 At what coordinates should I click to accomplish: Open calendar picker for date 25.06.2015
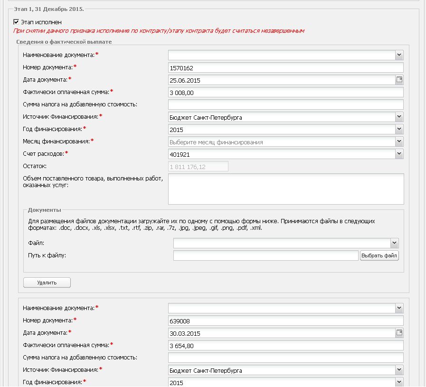click(399, 80)
